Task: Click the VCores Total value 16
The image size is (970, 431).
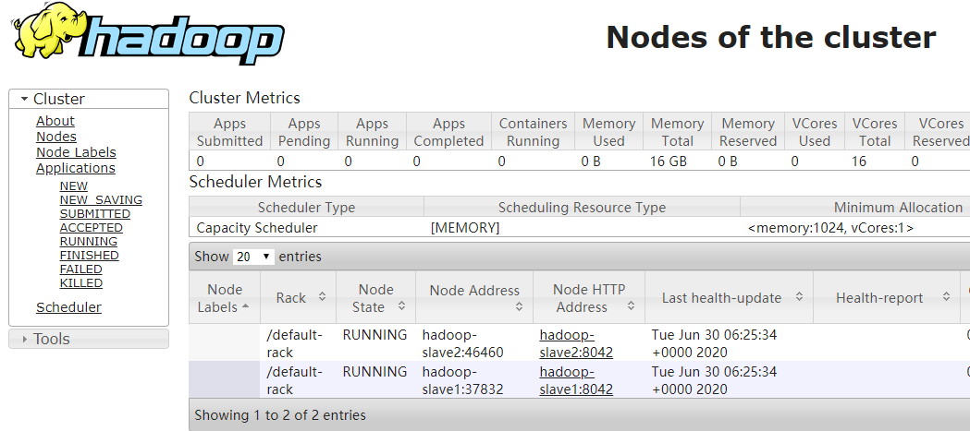Action: tap(859, 162)
